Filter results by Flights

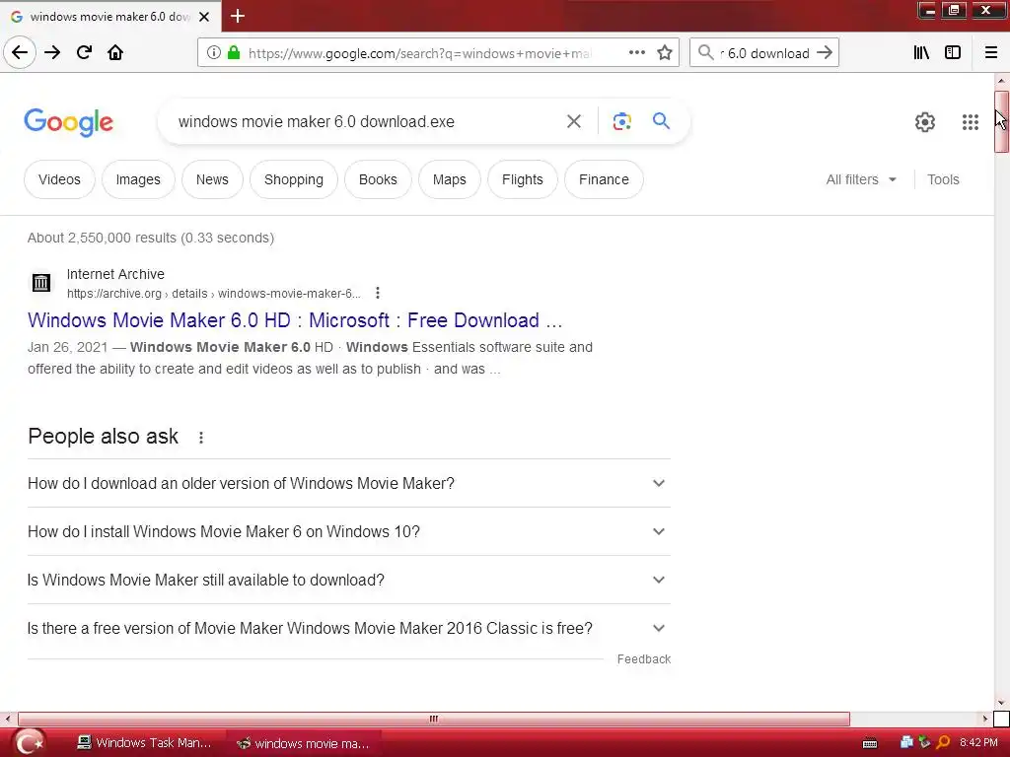click(523, 179)
